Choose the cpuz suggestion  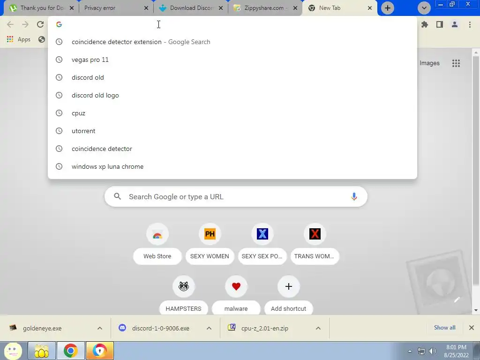[x=232, y=113]
